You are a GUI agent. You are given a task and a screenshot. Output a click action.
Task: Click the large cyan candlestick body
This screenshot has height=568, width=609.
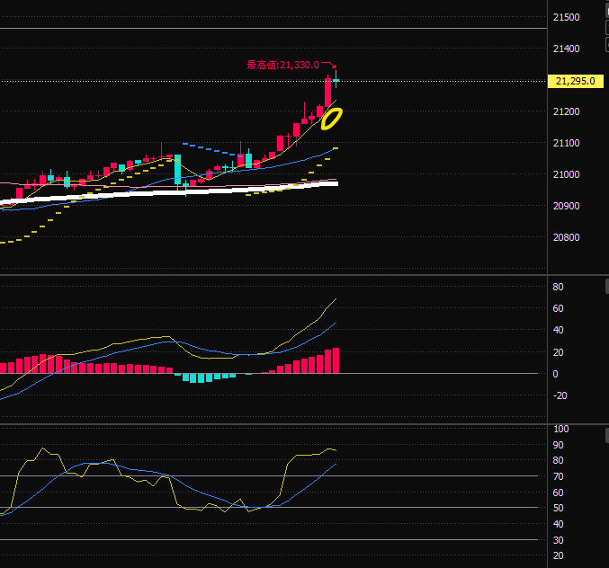click(177, 168)
